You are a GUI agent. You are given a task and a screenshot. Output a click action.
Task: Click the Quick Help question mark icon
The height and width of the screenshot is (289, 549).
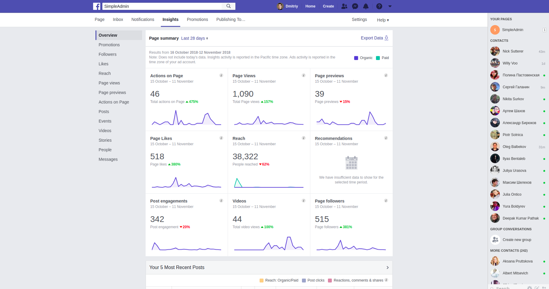(379, 6)
